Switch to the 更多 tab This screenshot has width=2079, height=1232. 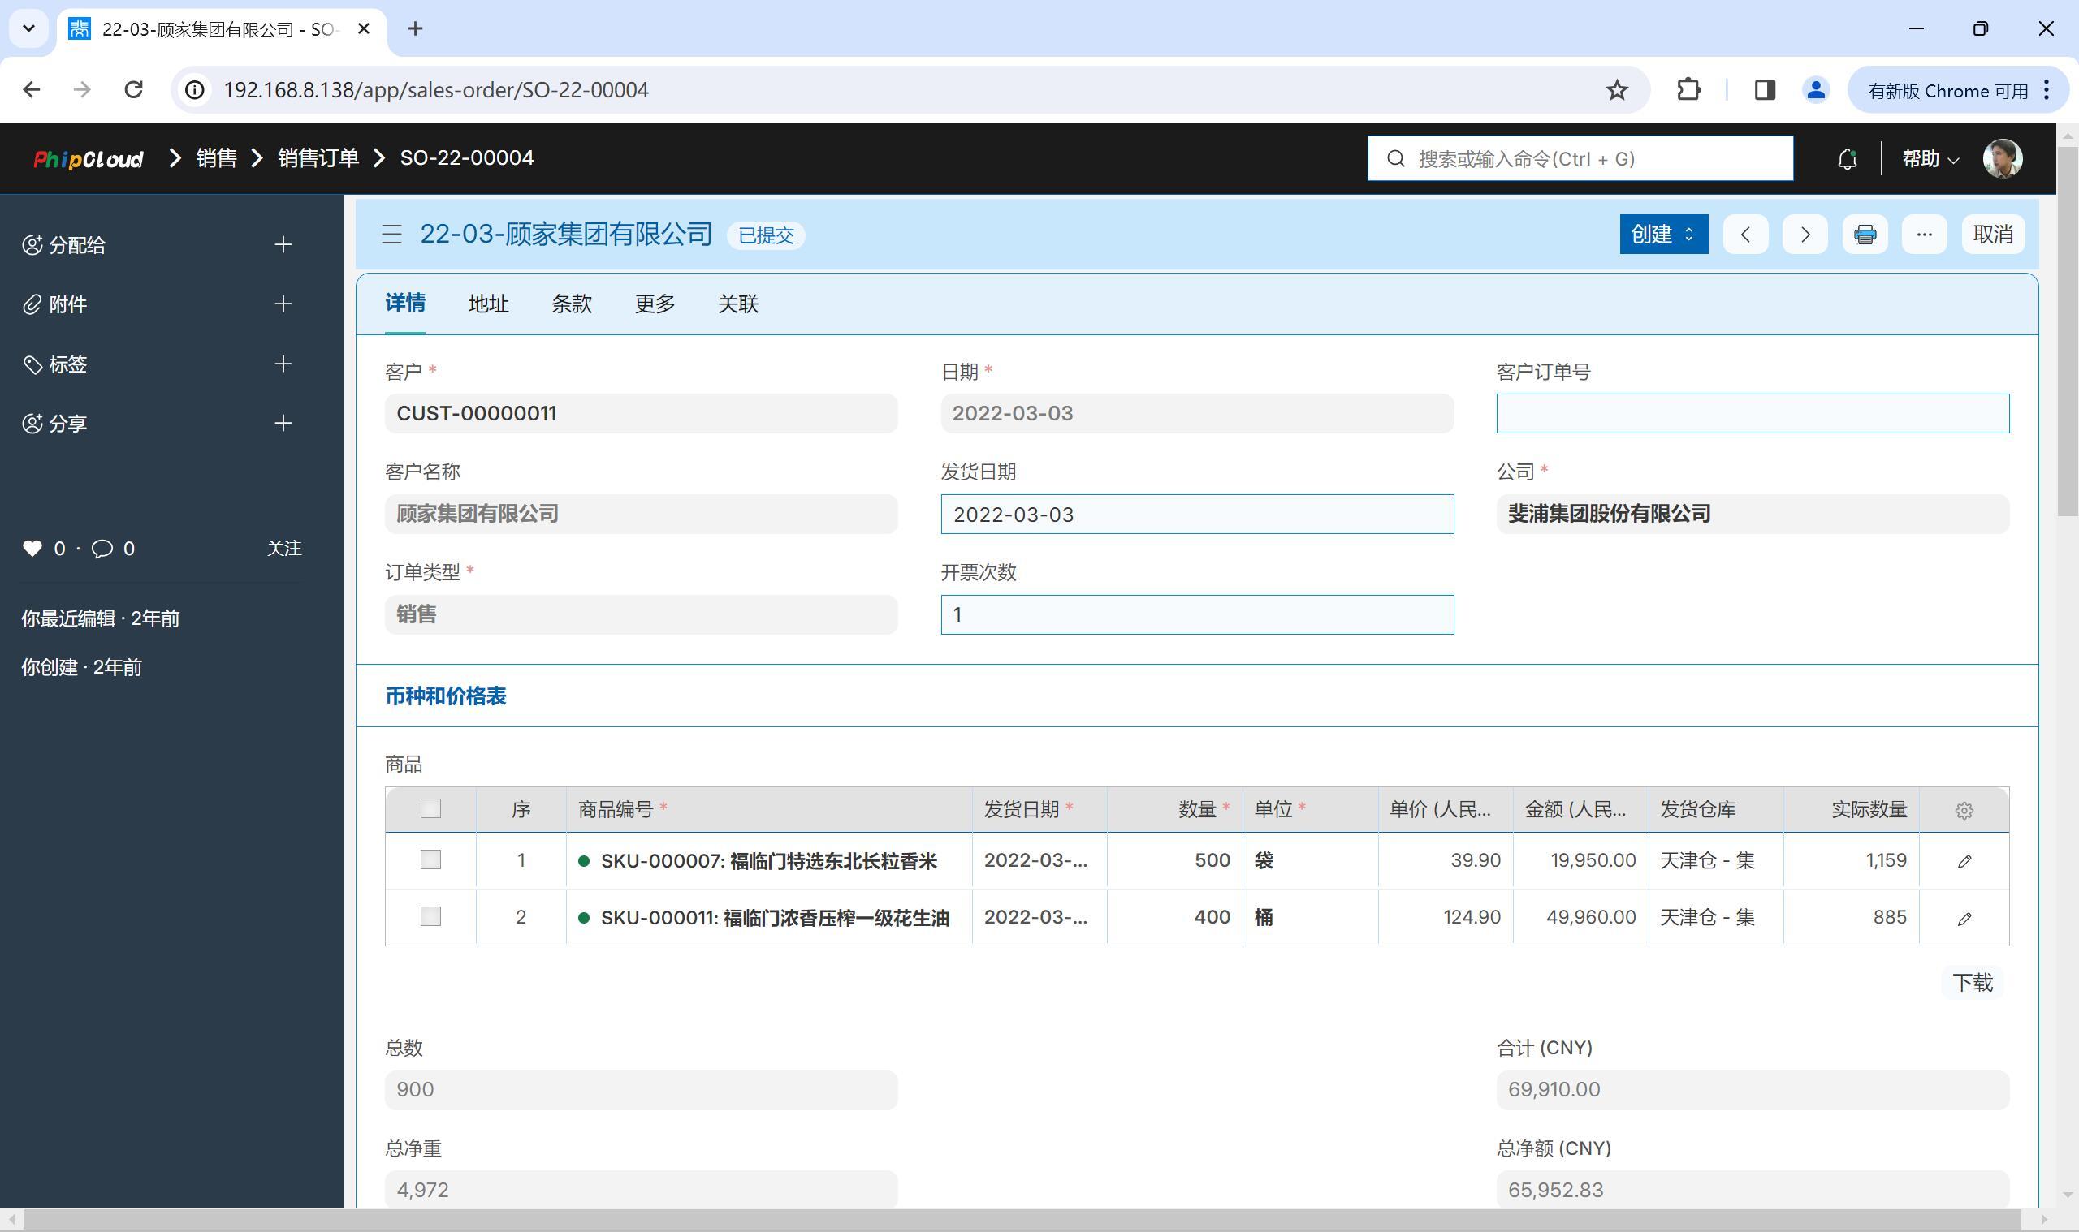(x=655, y=304)
